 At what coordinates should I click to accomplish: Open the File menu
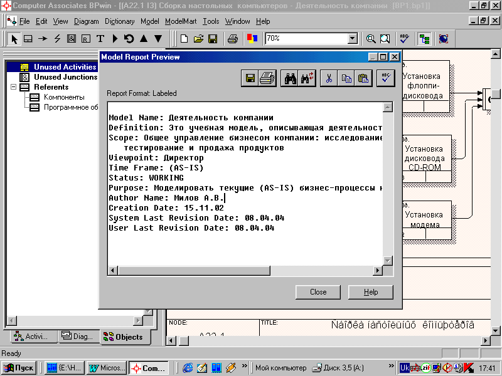click(x=24, y=21)
